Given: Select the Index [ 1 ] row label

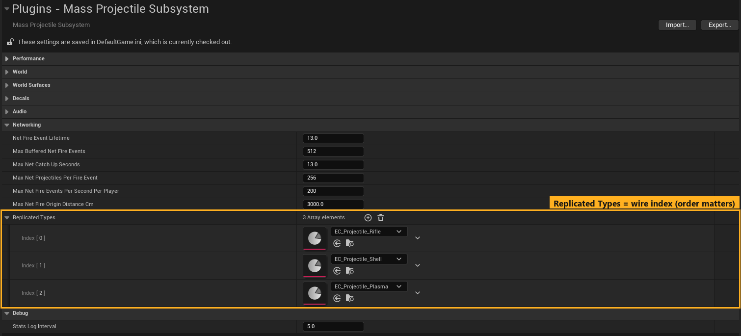Looking at the screenshot, I should click(34, 266).
